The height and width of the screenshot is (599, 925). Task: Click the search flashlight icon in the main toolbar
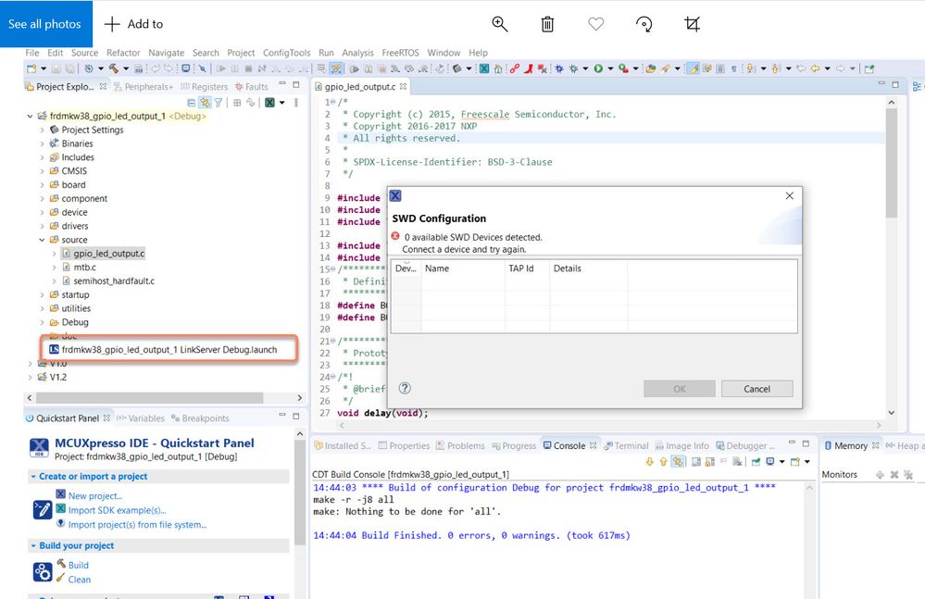pyautogui.click(x=666, y=69)
